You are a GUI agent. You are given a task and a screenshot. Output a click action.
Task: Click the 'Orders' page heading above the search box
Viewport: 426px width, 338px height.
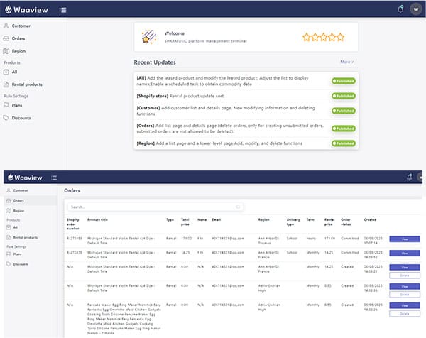[72, 190]
